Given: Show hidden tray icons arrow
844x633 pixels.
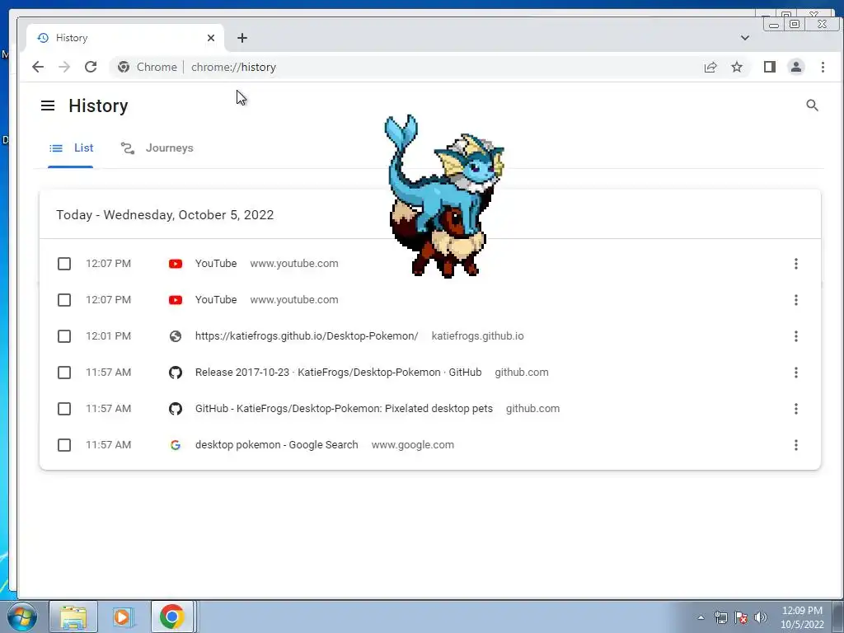Looking at the screenshot, I should pyautogui.click(x=701, y=617).
